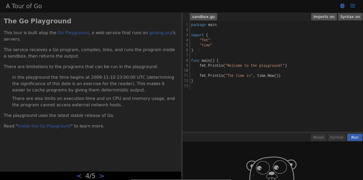The height and width of the screenshot is (180, 363).
Task: Switch to the sandbox.go tab
Action: point(203,16)
